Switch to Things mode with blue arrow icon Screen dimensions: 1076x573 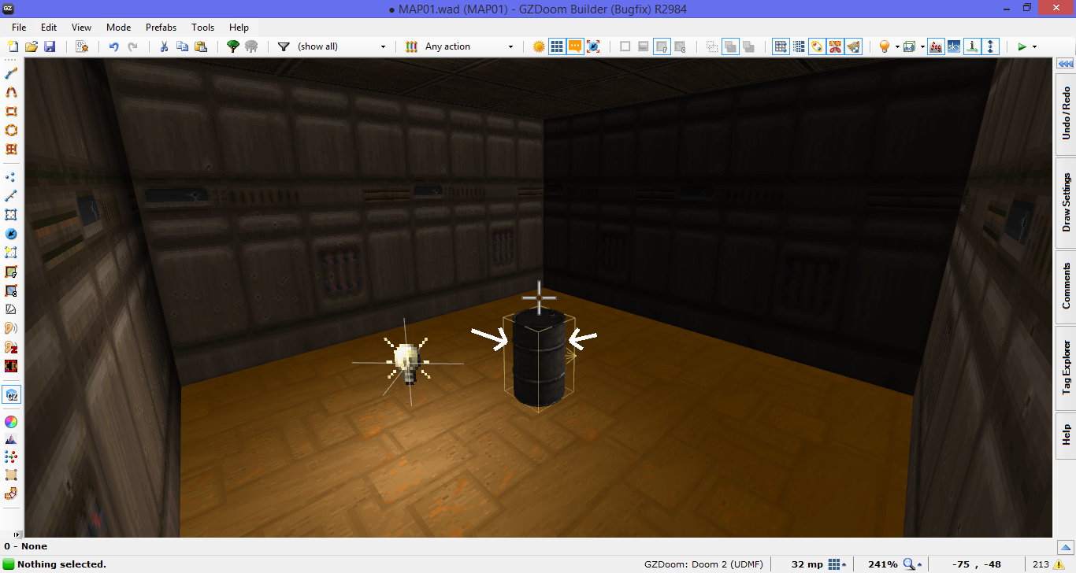tap(11, 234)
